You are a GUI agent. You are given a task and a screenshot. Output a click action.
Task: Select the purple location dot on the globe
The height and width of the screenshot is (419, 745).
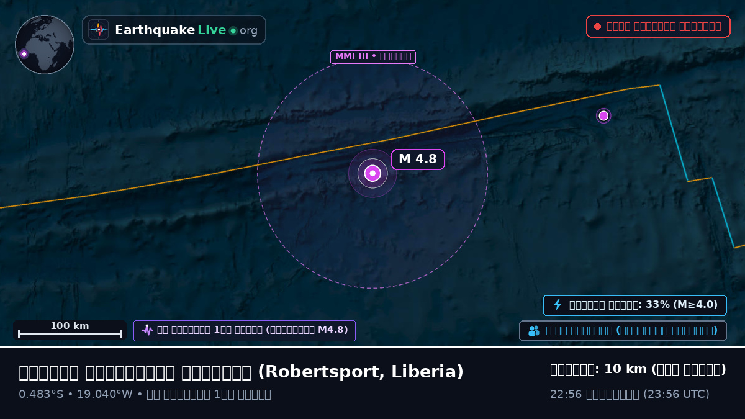click(x=24, y=54)
